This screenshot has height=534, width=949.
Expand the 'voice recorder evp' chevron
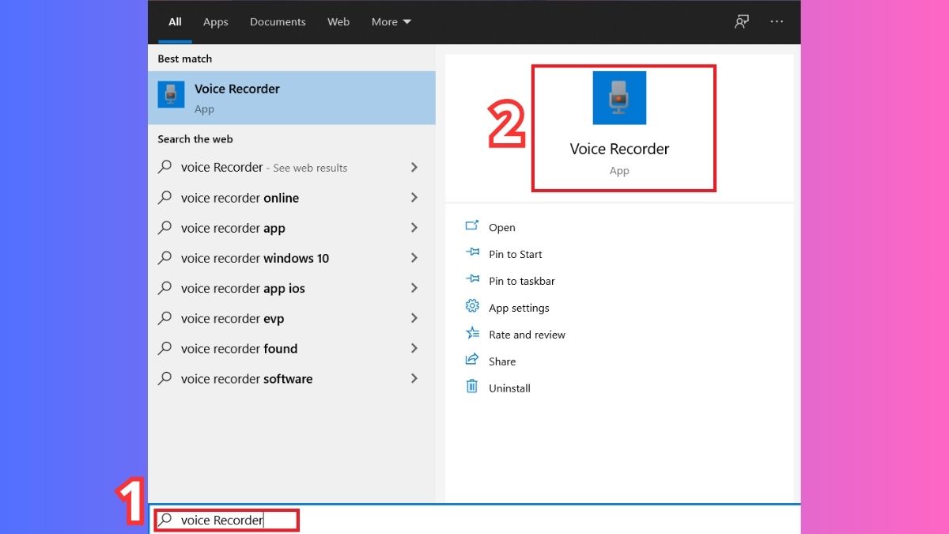point(414,318)
